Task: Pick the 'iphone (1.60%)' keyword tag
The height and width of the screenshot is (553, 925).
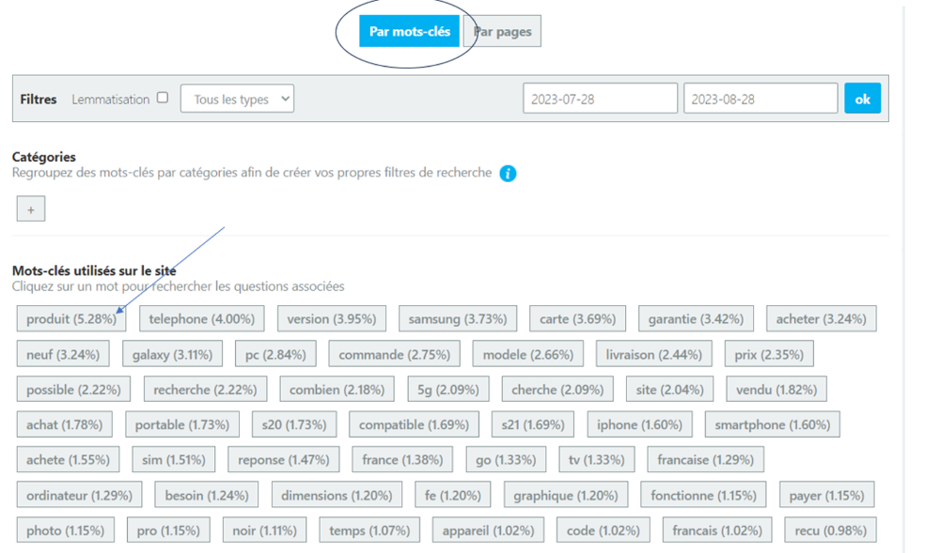Action: [639, 424]
